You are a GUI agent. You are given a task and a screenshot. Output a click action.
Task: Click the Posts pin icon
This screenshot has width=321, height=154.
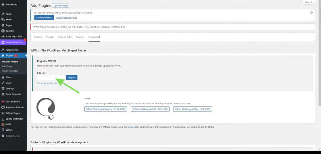point(3,14)
